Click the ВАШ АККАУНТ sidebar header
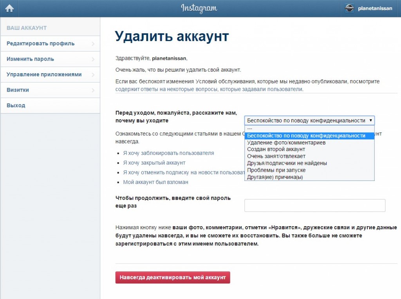Viewport: 401px width, 299px height. point(27,28)
